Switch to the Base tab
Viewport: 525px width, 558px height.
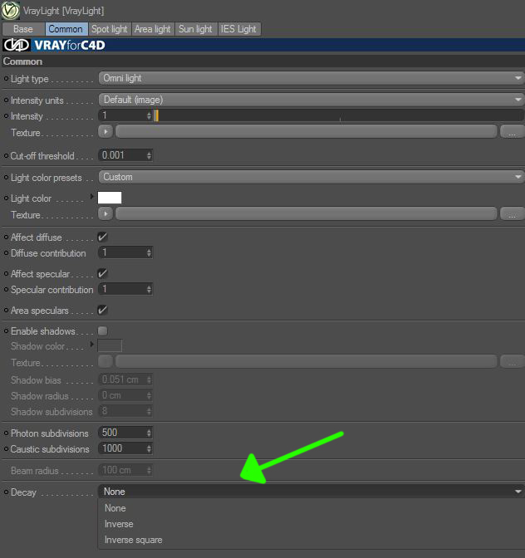click(23, 29)
